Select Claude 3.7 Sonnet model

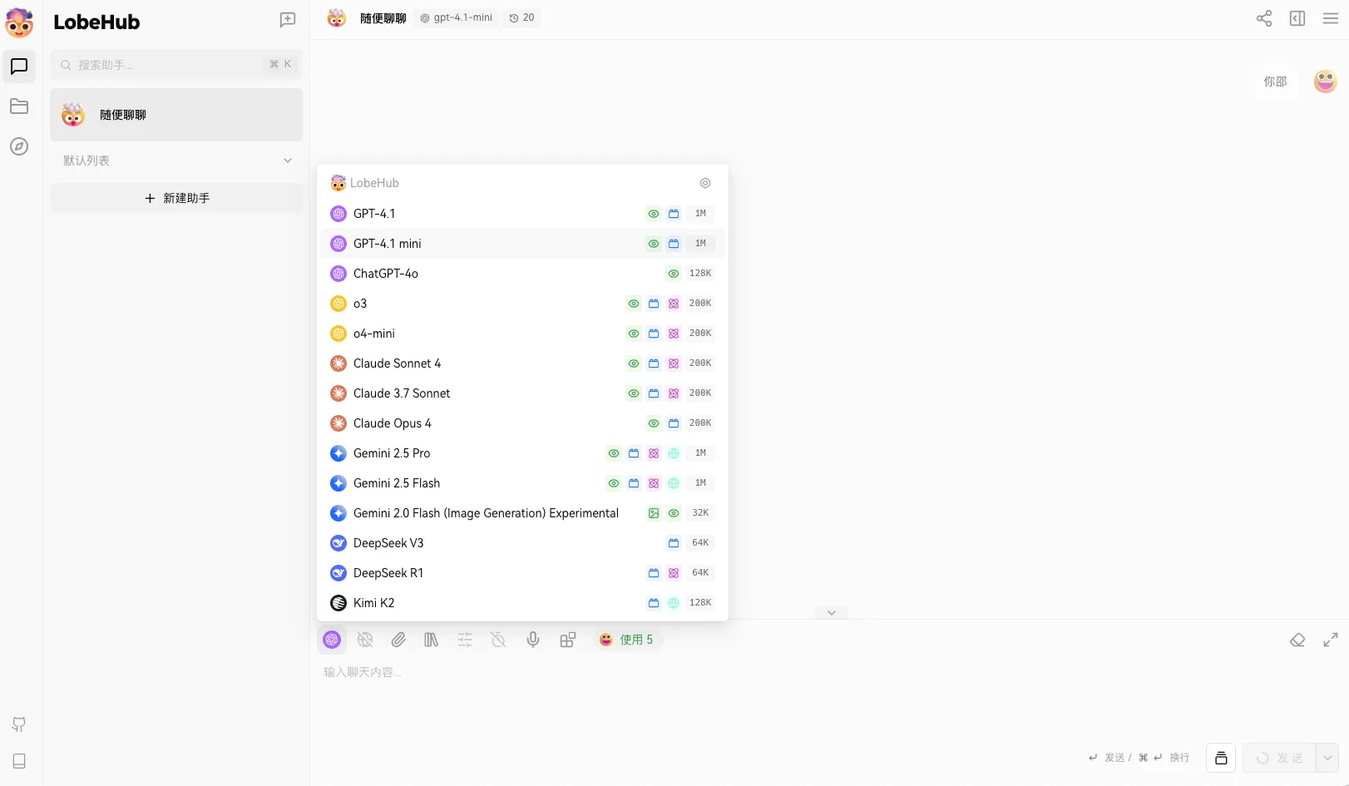pyautogui.click(x=522, y=393)
